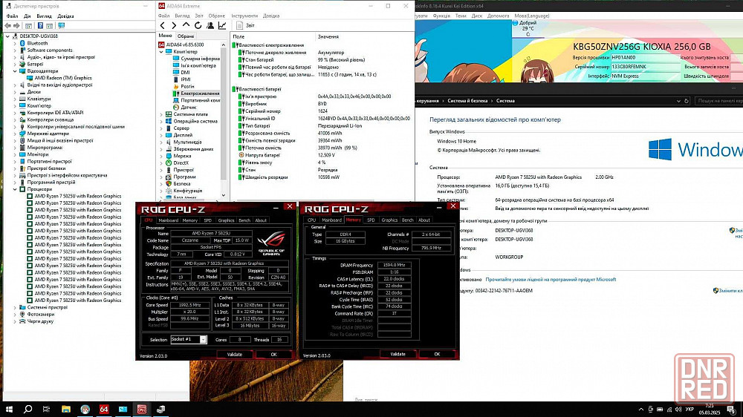
Task: Click the network icon in system tray
Action: (x=669, y=410)
